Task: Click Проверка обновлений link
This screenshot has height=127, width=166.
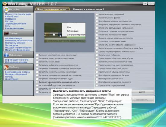Action: 16,74
